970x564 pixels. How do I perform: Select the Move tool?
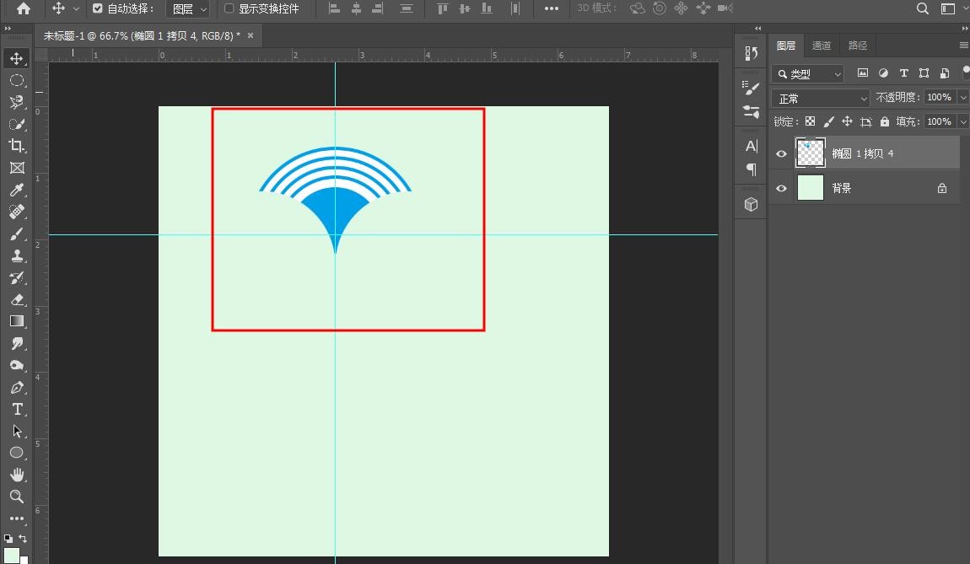point(17,59)
